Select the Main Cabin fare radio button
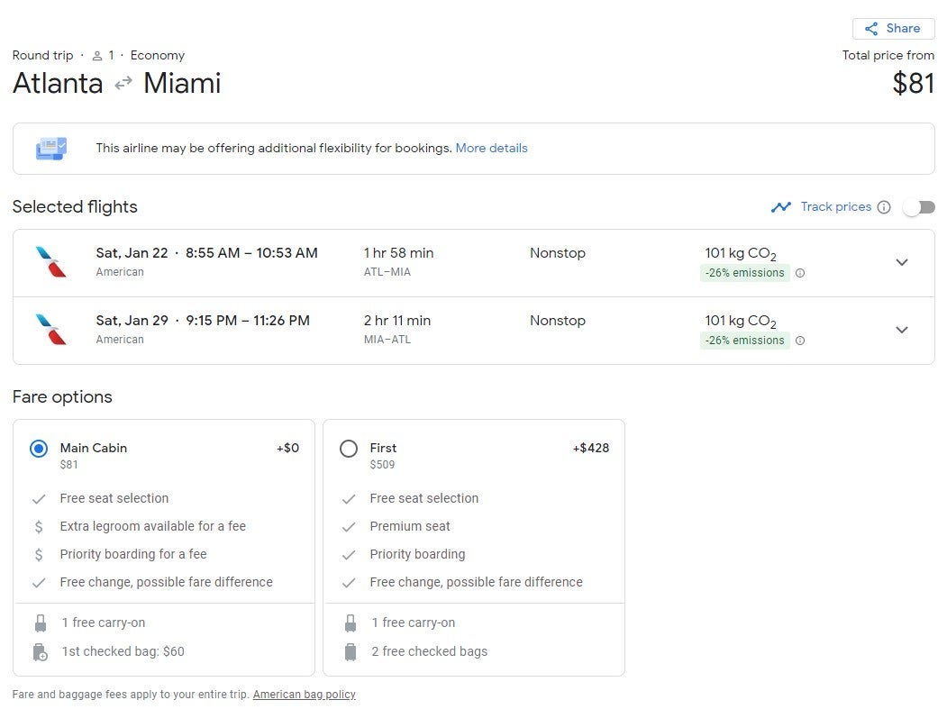 pos(39,449)
